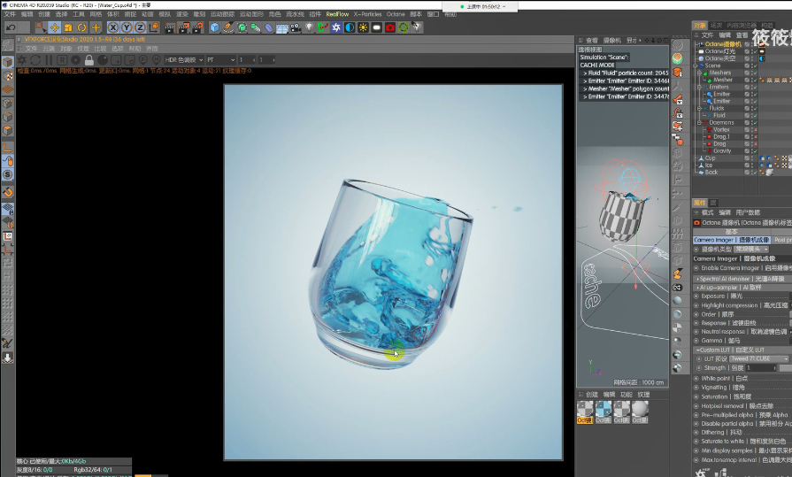Open the LUT preset Tweed 71.CUBE dropdown
Image resolution: width=792 pixels, height=477 pixels.
point(758,358)
